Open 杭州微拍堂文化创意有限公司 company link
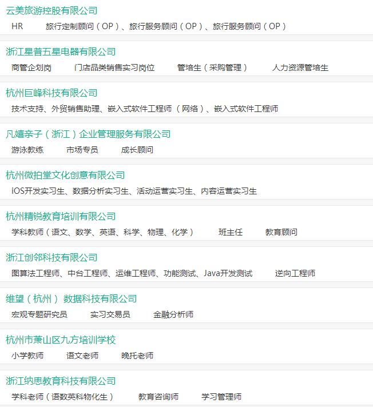The image size is (373, 407). click(x=65, y=175)
